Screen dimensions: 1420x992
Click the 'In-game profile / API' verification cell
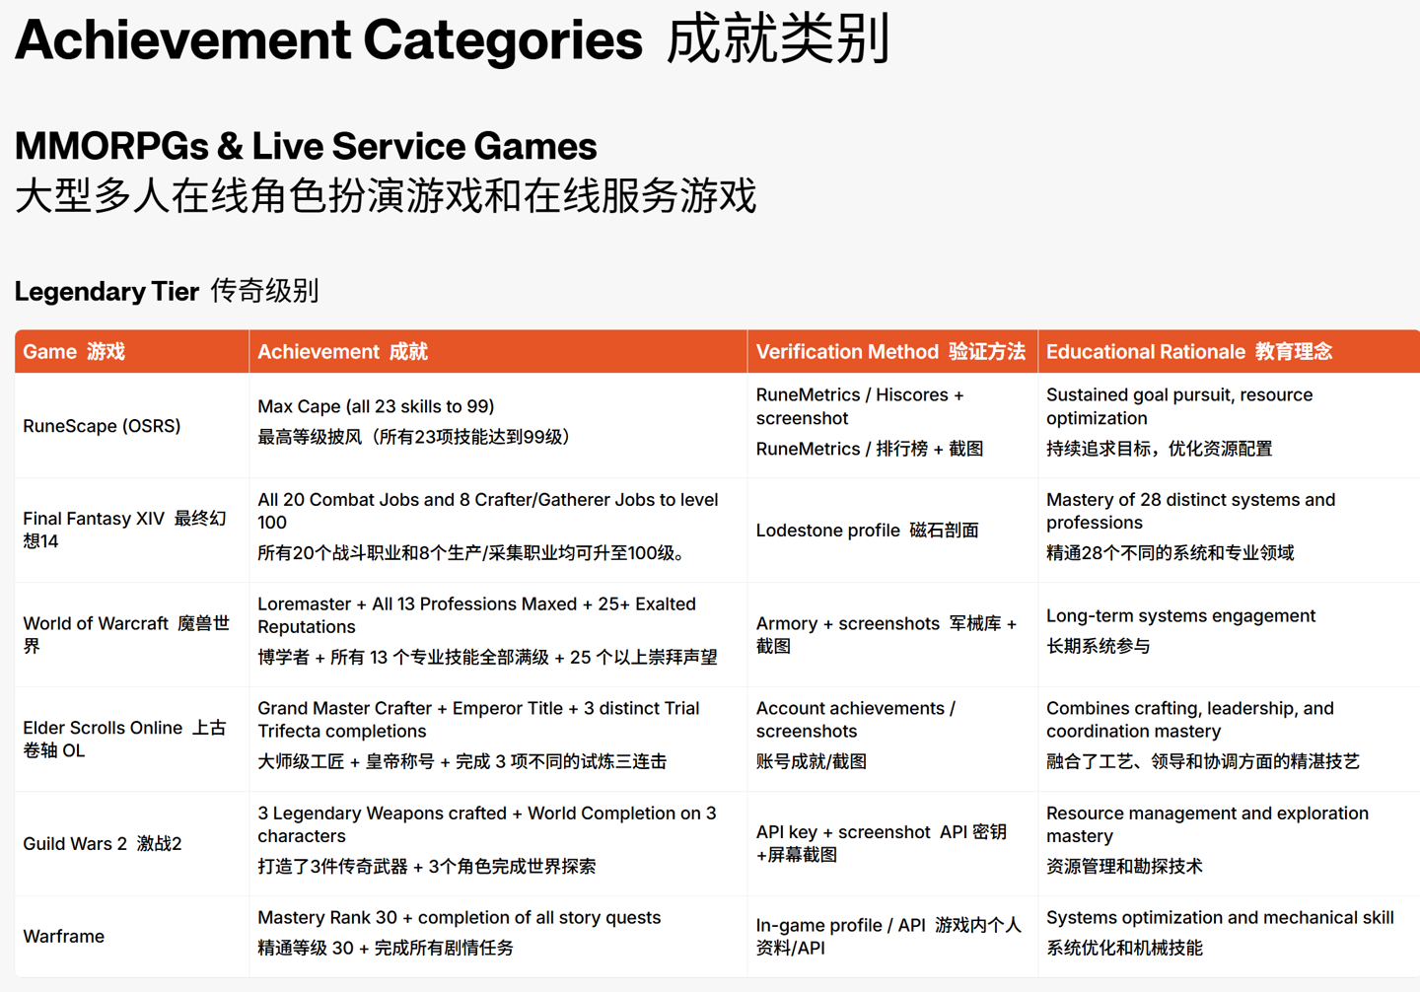[x=892, y=937]
